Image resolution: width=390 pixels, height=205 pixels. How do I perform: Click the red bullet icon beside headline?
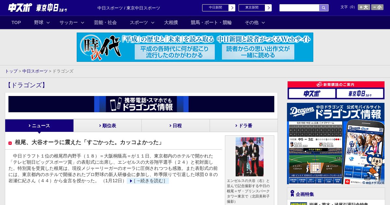(10, 143)
